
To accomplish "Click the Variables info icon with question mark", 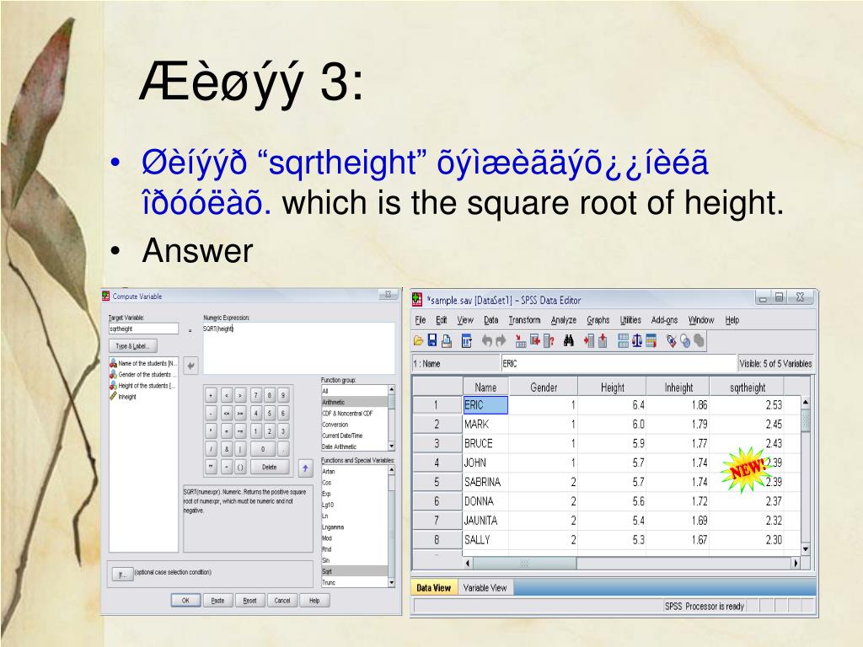I will pyautogui.click(x=548, y=341).
